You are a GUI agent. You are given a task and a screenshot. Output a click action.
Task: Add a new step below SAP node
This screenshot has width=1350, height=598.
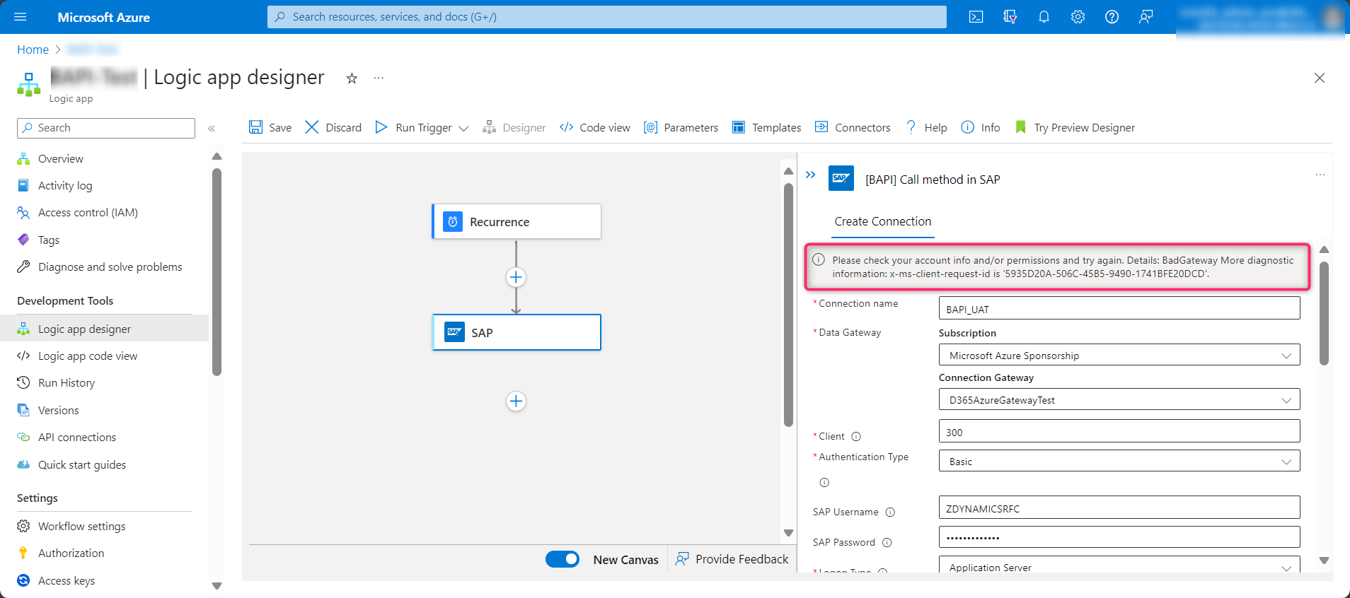pos(516,401)
